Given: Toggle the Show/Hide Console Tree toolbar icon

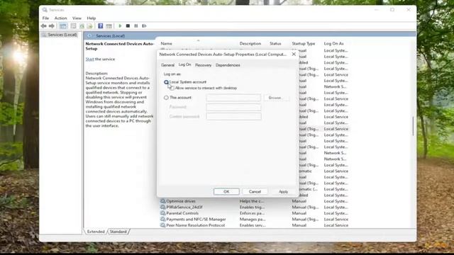Looking at the screenshot, I should point(63,26).
